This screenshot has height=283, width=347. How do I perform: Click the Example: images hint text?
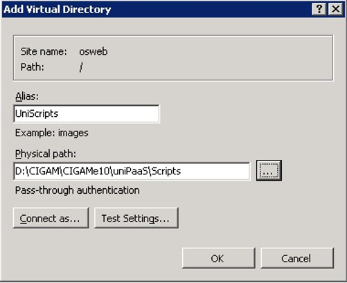pos(52,133)
